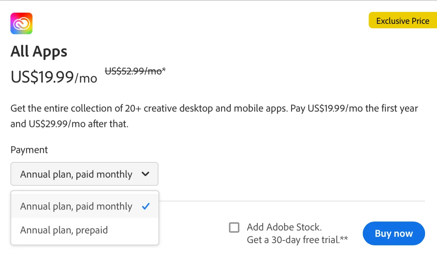
Task: Click the 'Payment' field label
Action: [29, 150]
